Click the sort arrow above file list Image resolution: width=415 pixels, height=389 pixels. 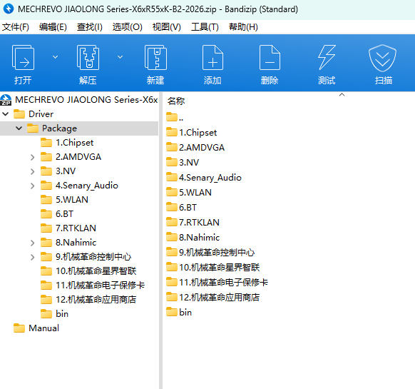342,94
